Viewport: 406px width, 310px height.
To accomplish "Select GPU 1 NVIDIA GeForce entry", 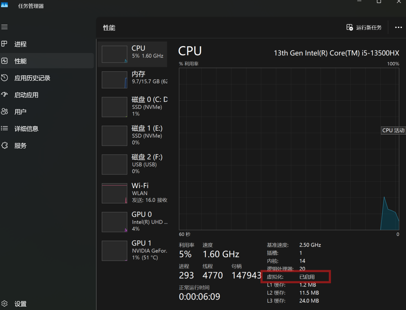I will click(132, 250).
